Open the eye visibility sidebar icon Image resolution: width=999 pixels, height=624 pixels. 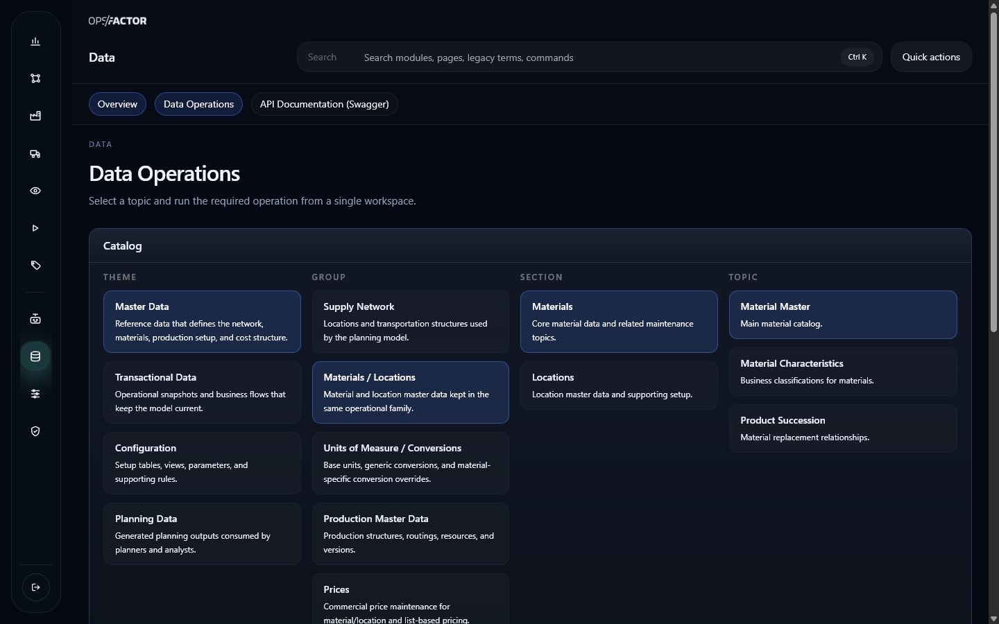35,191
